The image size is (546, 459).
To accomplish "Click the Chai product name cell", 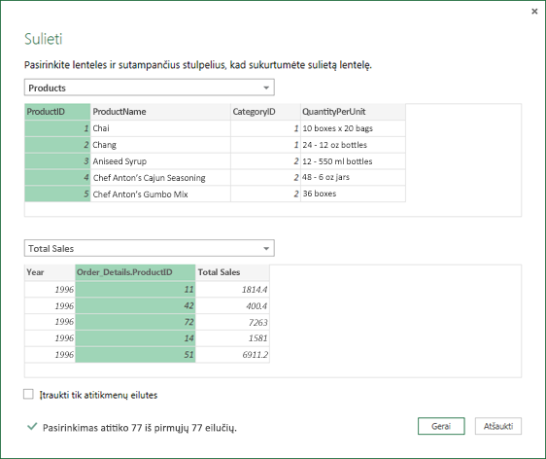I will click(160, 128).
